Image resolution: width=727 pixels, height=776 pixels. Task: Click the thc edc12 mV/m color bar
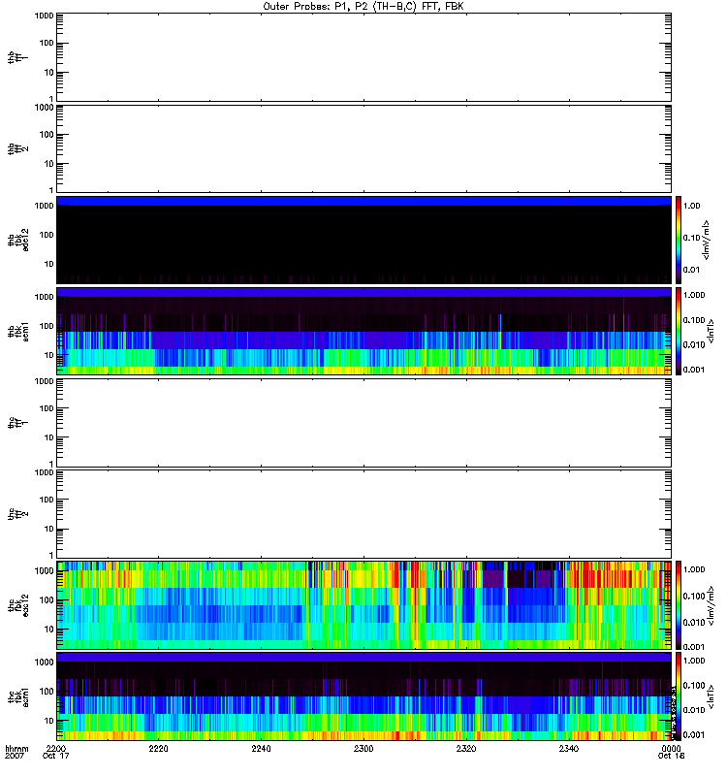pyautogui.click(x=680, y=604)
